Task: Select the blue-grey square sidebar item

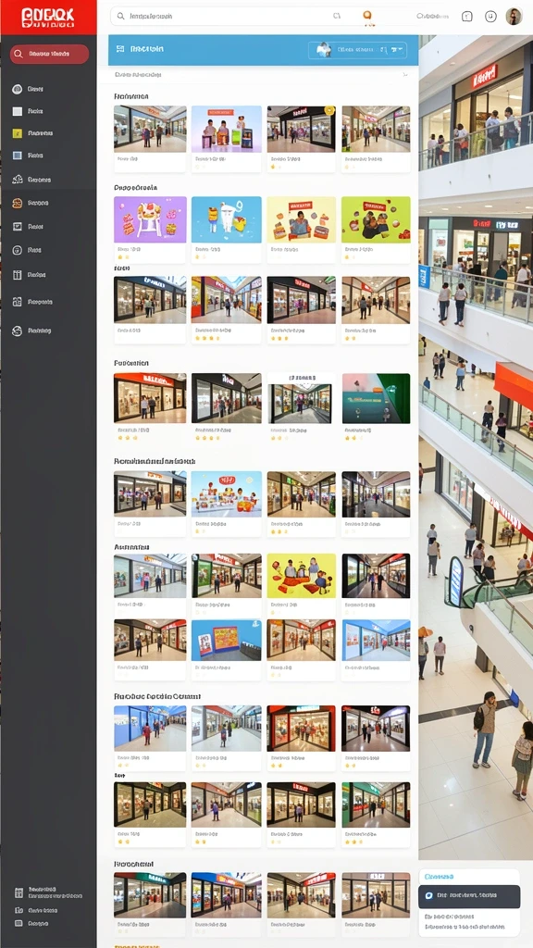Action: pyautogui.click(x=18, y=156)
